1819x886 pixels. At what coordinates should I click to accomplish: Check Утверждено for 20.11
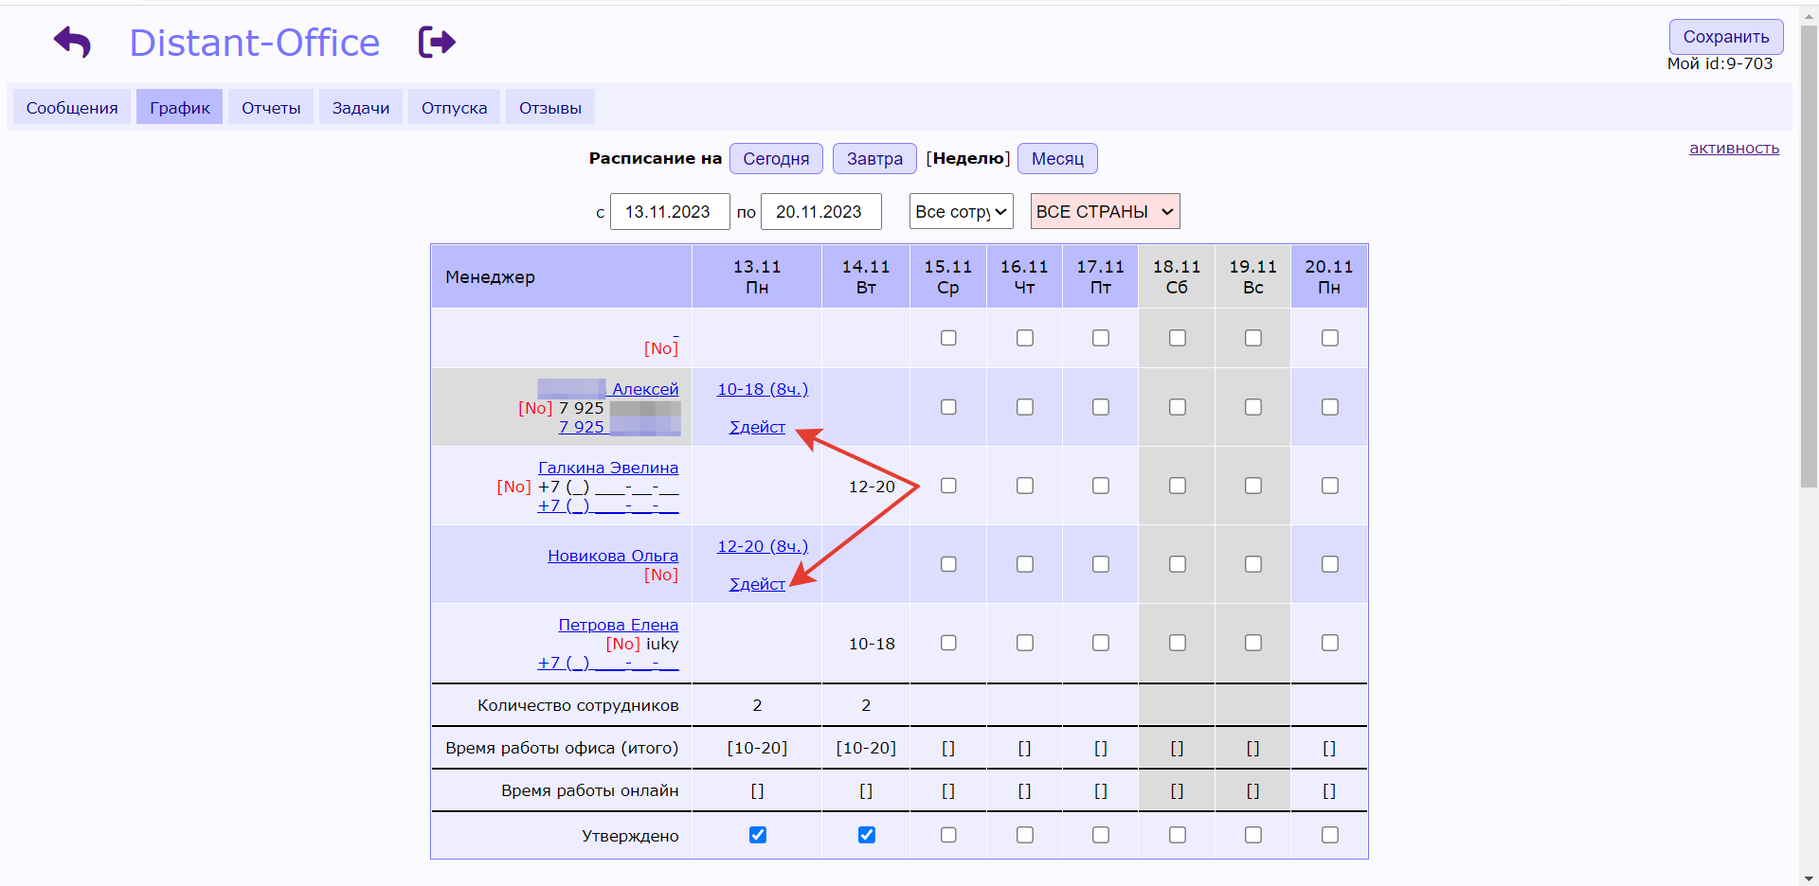coord(1330,835)
